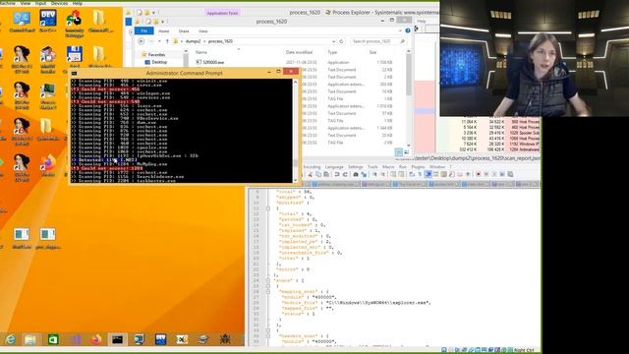Open Run menu in Notepad++
This screenshot has height=354, width=629.
pos(403,166)
